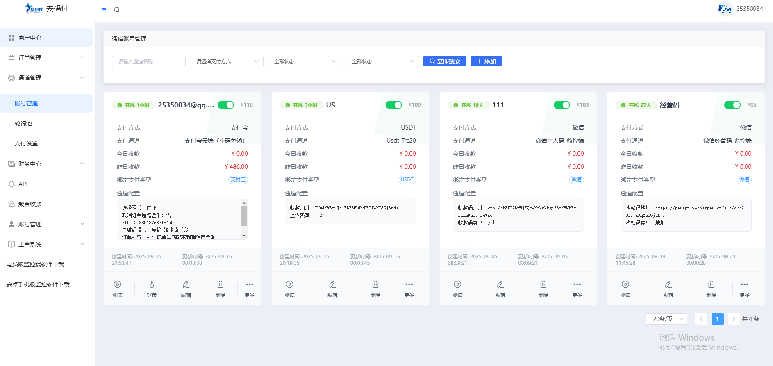Click 在线 1小时 status badge

133,105
